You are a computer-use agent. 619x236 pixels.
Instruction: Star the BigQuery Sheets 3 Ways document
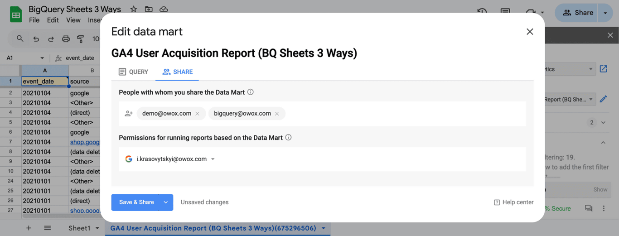pyautogui.click(x=133, y=9)
